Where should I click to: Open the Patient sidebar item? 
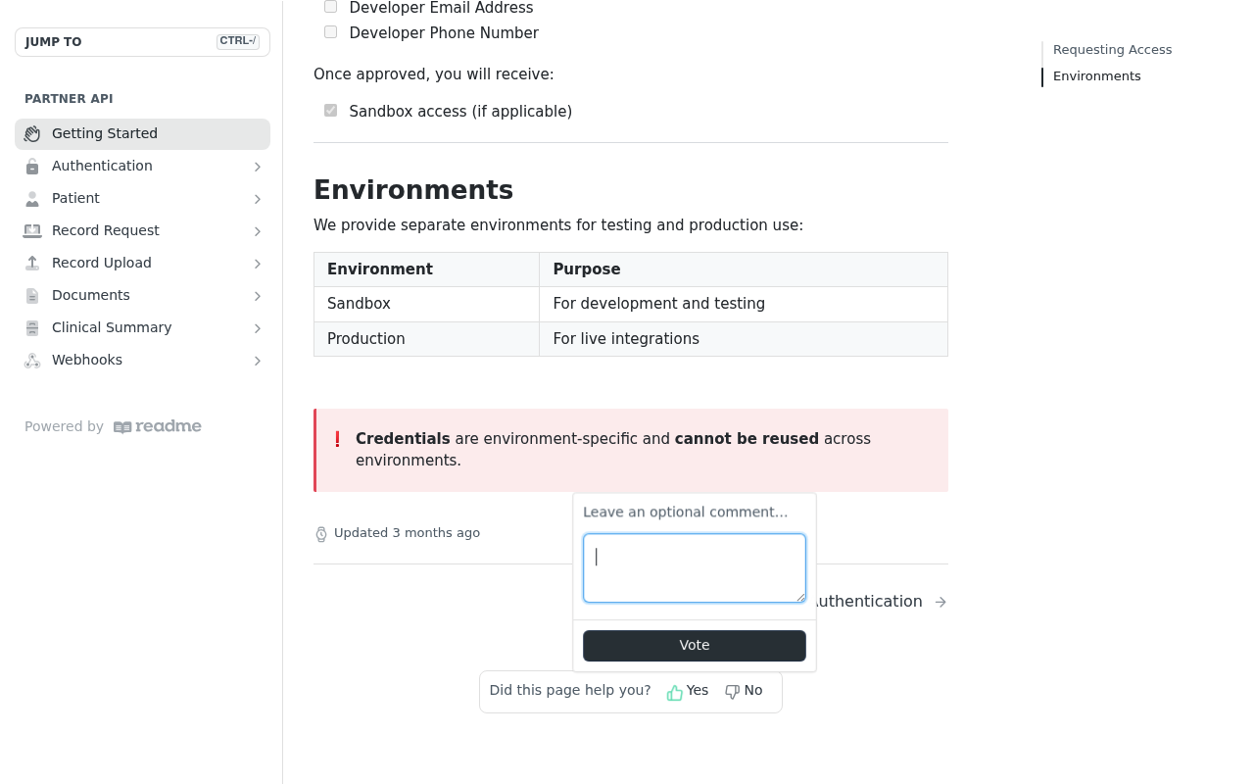click(142, 199)
